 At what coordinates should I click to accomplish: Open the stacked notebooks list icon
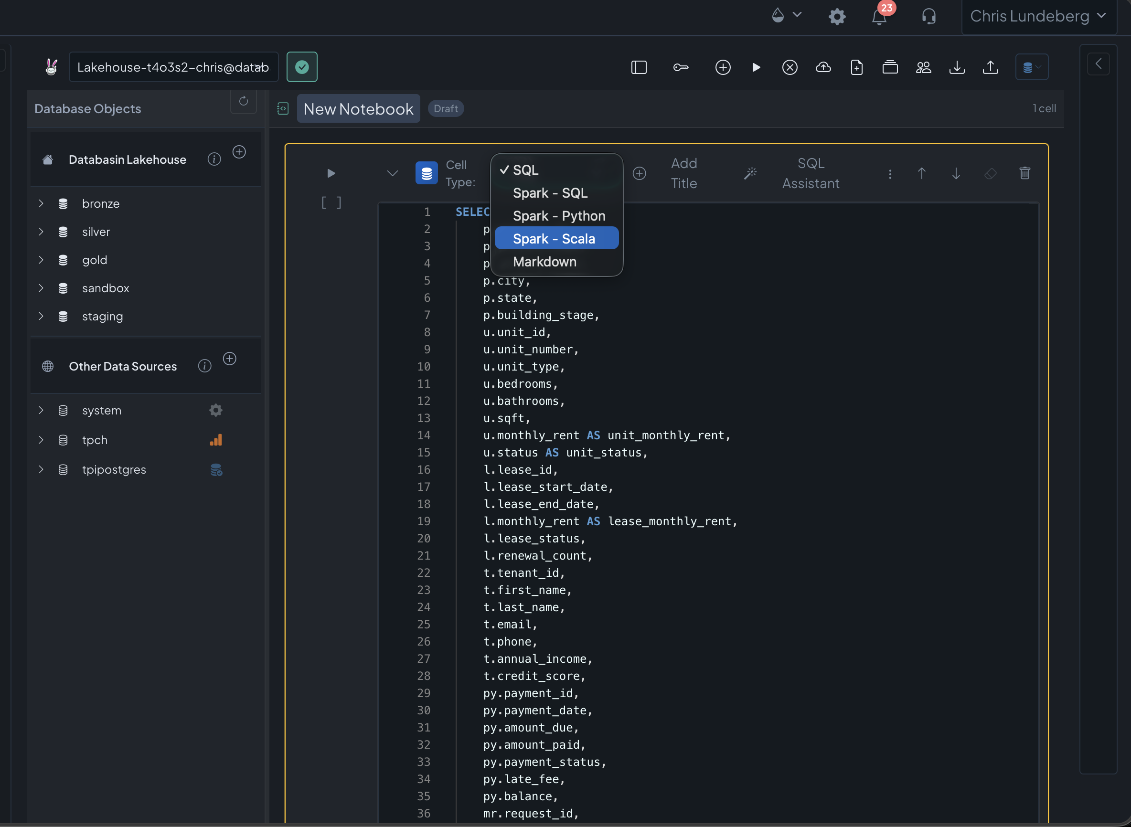(890, 67)
